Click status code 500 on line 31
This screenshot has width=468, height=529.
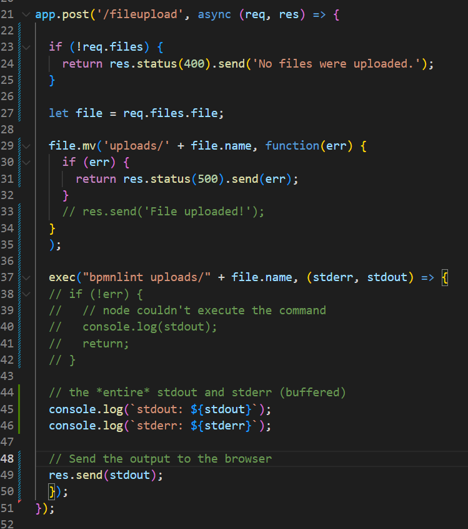(207, 179)
